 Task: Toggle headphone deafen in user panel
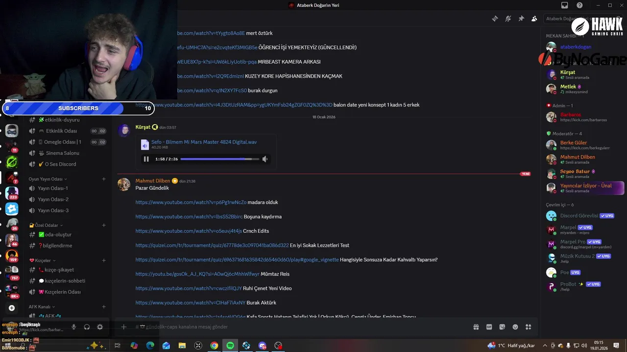[87, 327]
